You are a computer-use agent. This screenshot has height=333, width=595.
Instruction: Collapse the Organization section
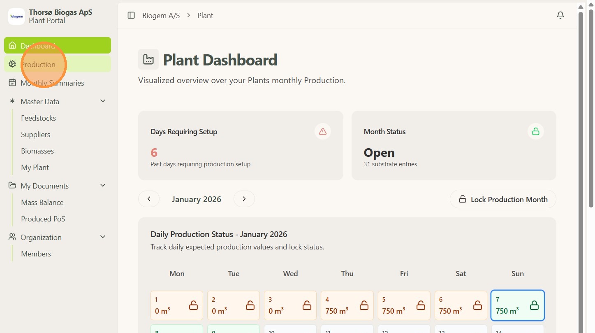click(x=103, y=237)
